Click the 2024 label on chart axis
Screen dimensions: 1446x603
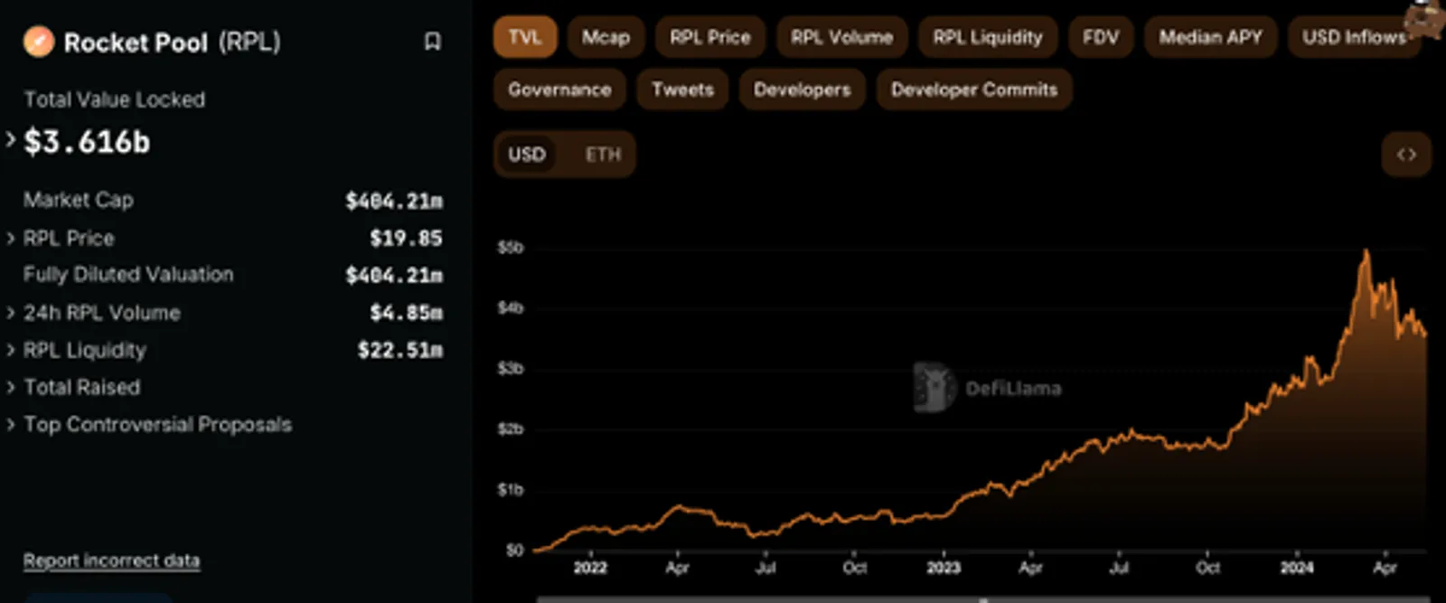click(x=1297, y=568)
